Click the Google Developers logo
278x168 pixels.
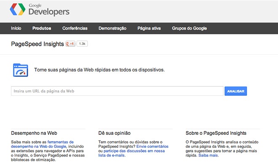[40, 10]
